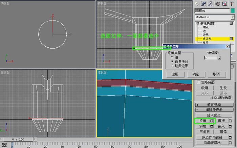Click the 拉伸 extrude button
This screenshot has width=237, height=148.
(202, 121)
